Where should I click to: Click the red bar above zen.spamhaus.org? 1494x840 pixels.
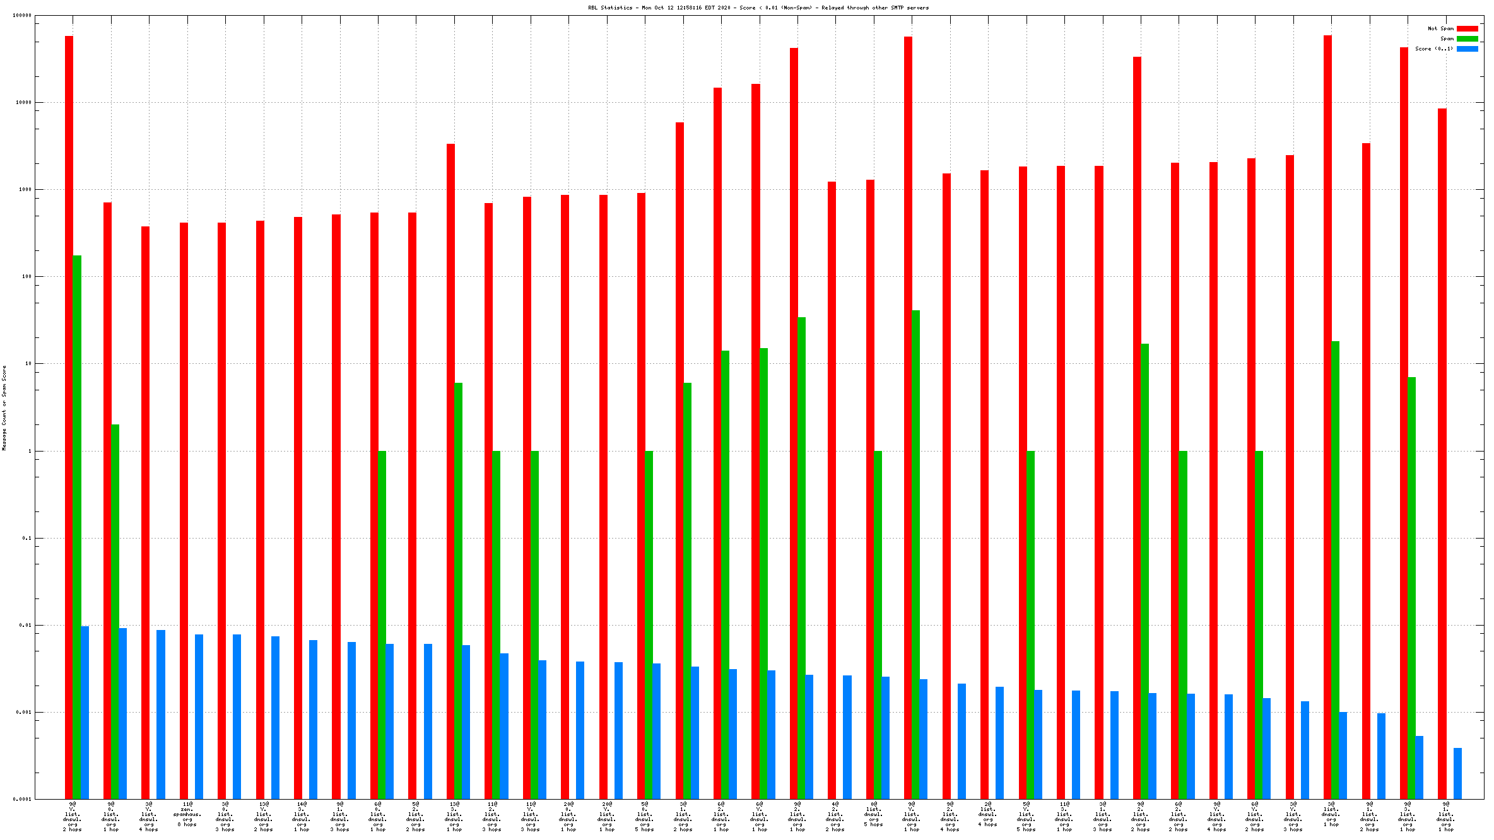pos(184,505)
